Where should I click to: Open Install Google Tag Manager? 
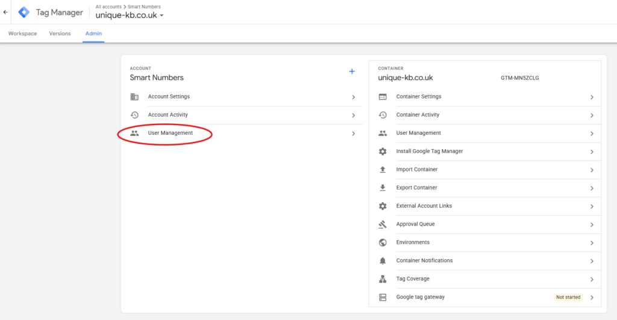[429, 152]
